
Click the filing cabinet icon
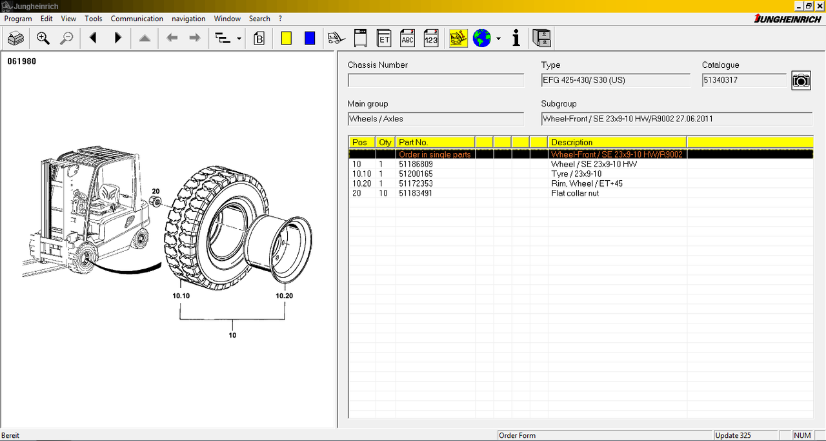click(542, 39)
